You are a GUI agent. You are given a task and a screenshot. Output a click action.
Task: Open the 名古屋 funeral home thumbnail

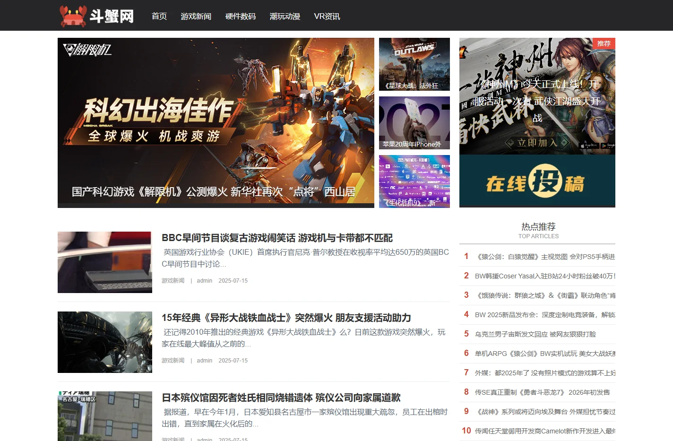[x=105, y=416]
